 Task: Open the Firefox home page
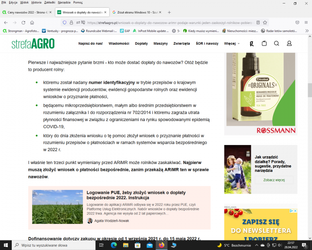pyautogui.click(x=32, y=23)
